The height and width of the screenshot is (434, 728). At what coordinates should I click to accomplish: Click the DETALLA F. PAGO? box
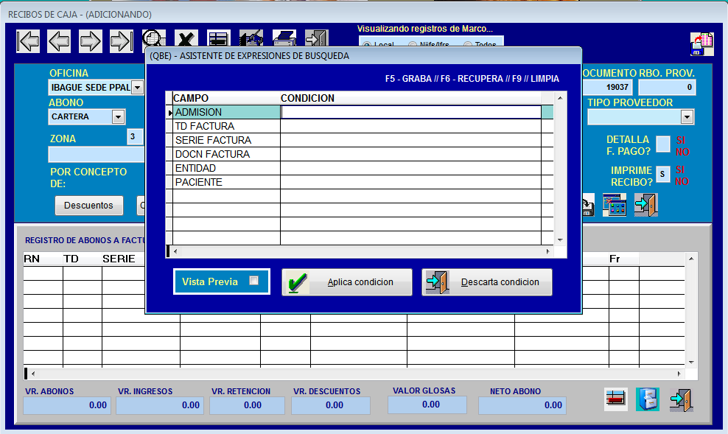(663, 144)
